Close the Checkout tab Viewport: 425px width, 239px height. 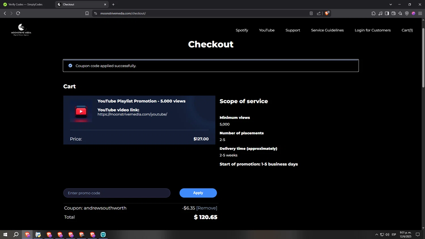click(105, 5)
